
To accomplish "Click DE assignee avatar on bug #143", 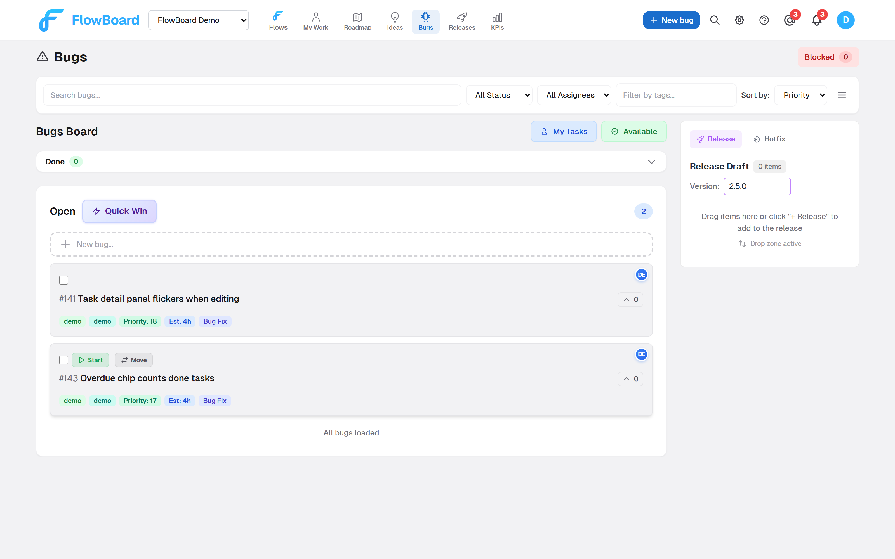I will pyautogui.click(x=641, y=354).
